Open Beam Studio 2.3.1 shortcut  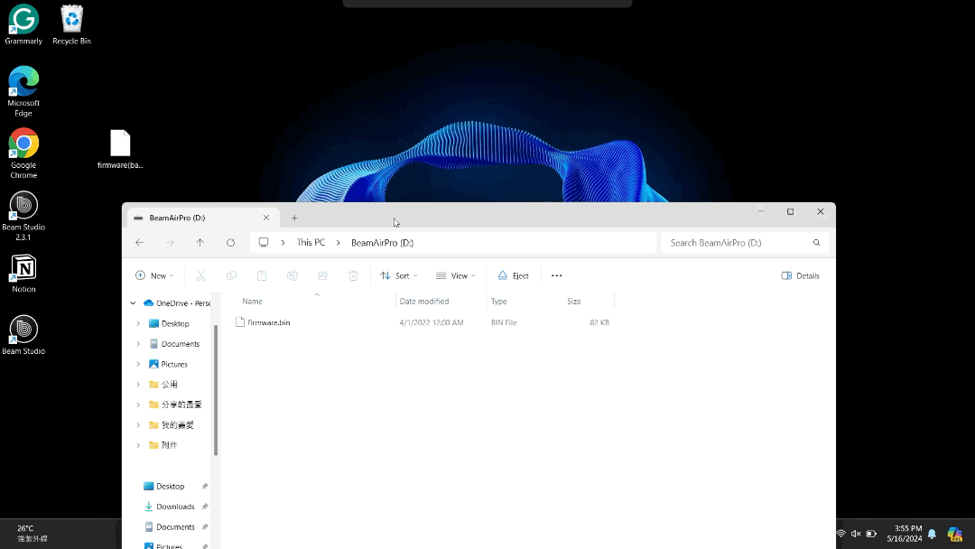(23, 215)
